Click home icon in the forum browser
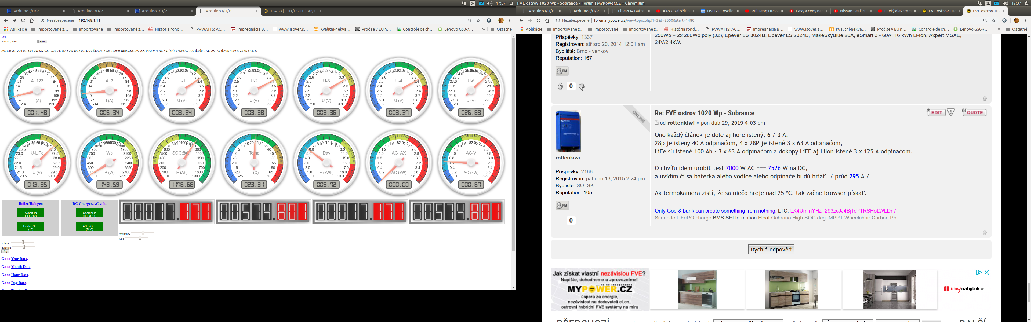The image size is (1031, 322). pyautogui.click(x=547, y=20)
